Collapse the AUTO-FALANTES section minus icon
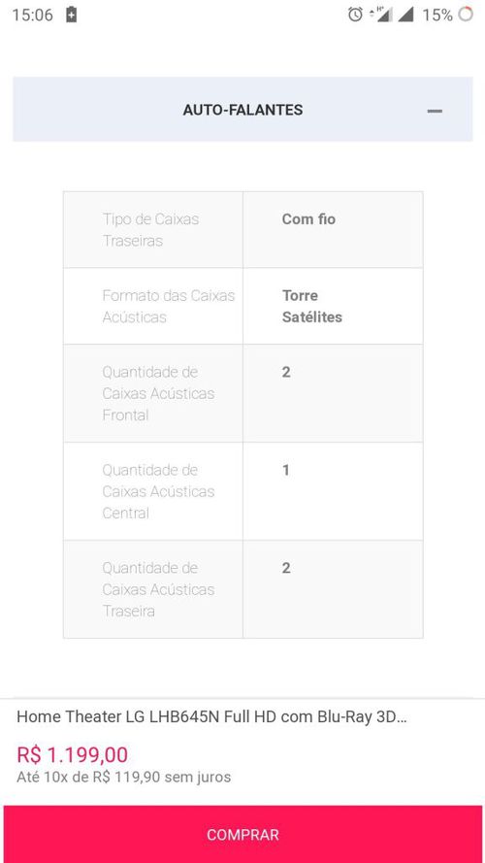 coord(435,111)
